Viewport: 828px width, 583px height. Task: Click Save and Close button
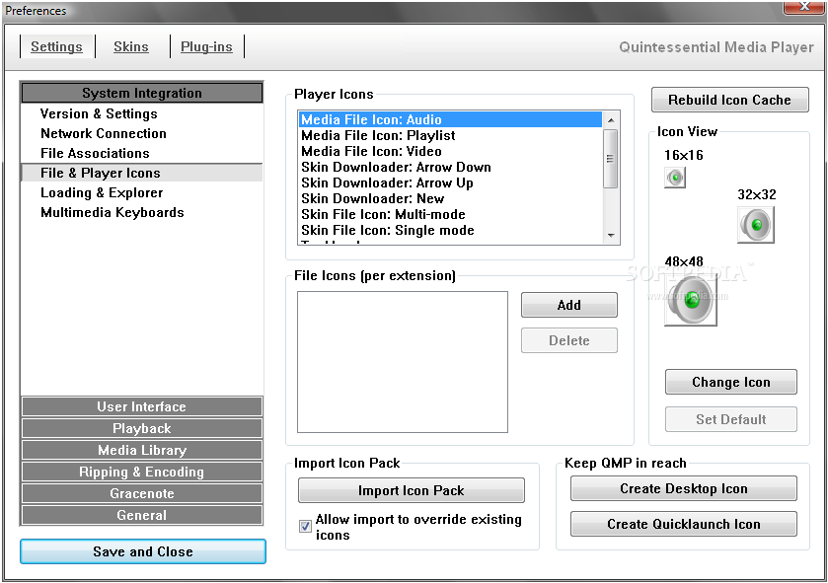[143, 551]
